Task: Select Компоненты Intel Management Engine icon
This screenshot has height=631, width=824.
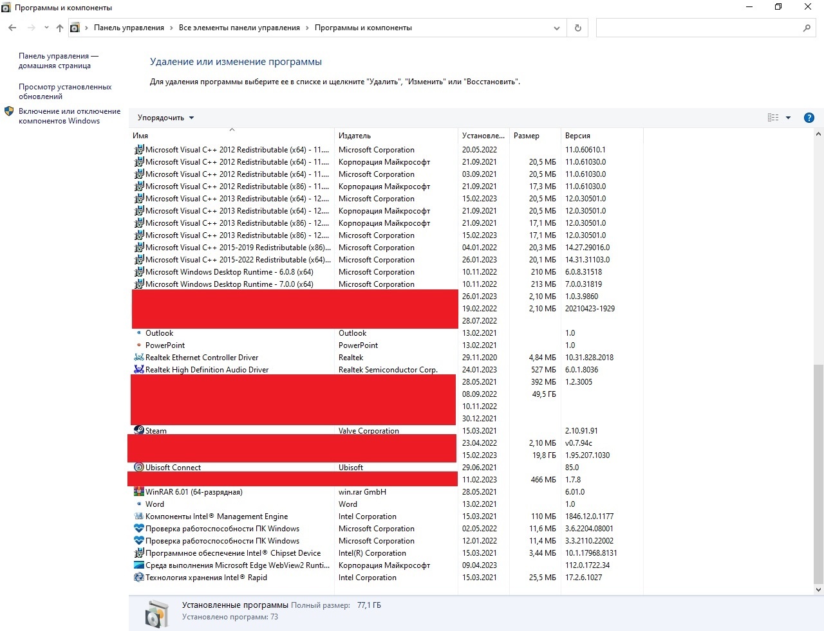Action: click(139, 517)
